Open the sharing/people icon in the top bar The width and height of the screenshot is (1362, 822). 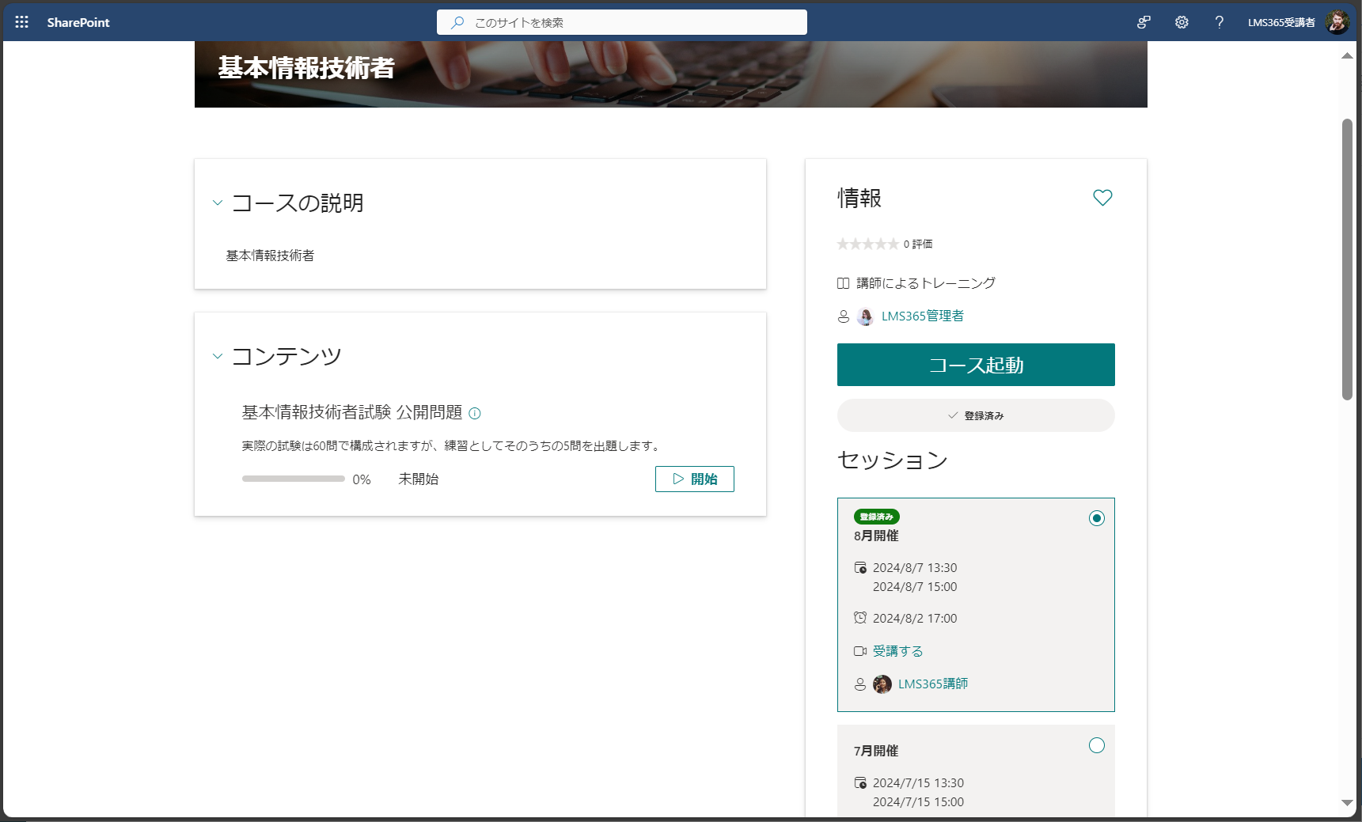1143,22
